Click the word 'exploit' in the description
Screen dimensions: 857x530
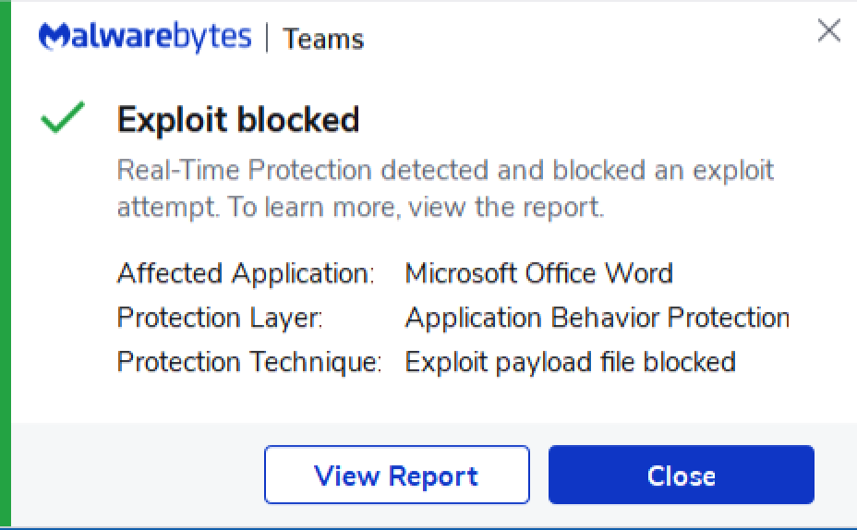tap(733, 171)
